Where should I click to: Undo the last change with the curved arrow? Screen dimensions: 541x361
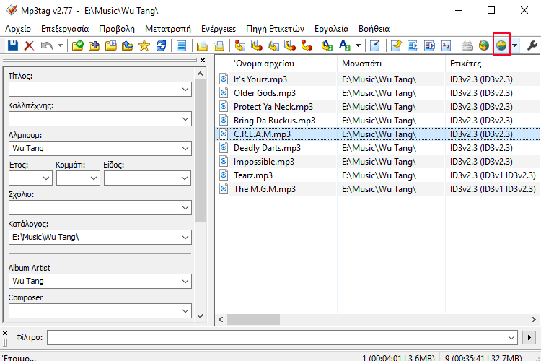point(47,45)
